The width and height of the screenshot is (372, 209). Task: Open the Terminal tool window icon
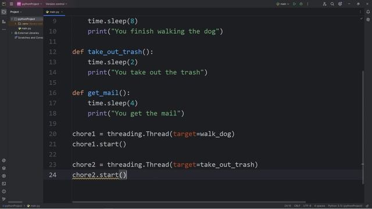point(4,183)
